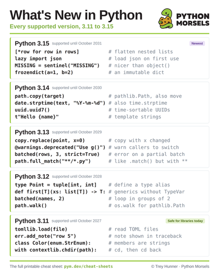Click the subtitle Every supported version, 3.11 to 3.15
Screen dimensions: 219x274
pyautogui.click(x=62, y=27)
